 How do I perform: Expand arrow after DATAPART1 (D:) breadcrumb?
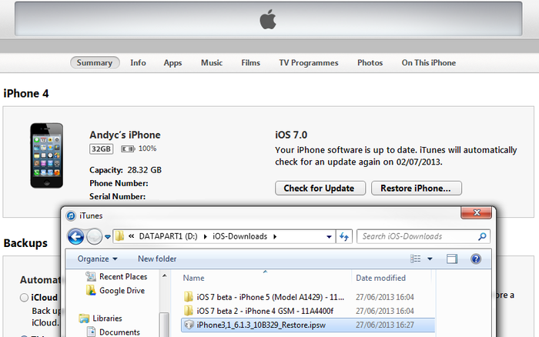pyautogui.click(x=206, y=237)
